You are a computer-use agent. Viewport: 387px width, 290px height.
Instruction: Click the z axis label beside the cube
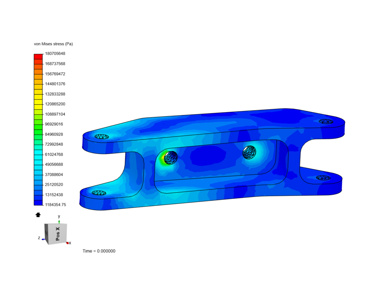(x=39, y=238)
